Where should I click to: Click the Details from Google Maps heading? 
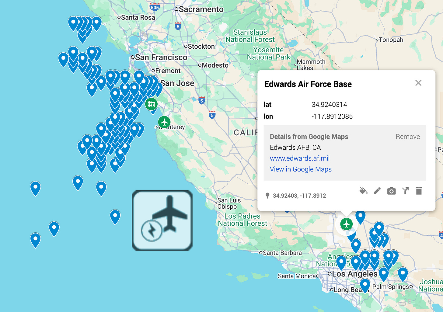(309, 137)
